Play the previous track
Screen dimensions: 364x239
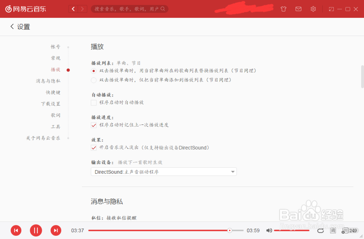(x=16, y=230)
